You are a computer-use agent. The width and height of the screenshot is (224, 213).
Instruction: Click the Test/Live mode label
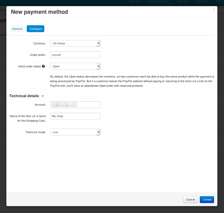coord(36,132)
